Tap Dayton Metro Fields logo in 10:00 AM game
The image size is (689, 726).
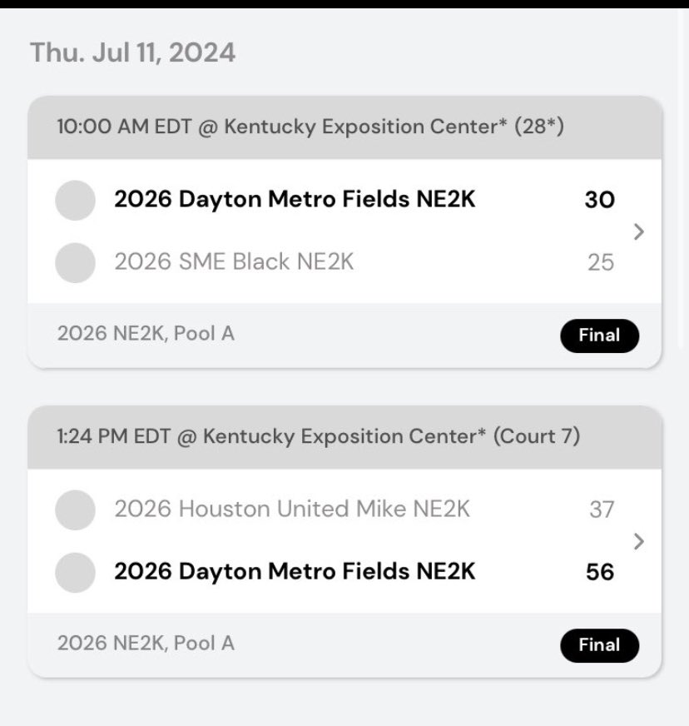point(75,201)
